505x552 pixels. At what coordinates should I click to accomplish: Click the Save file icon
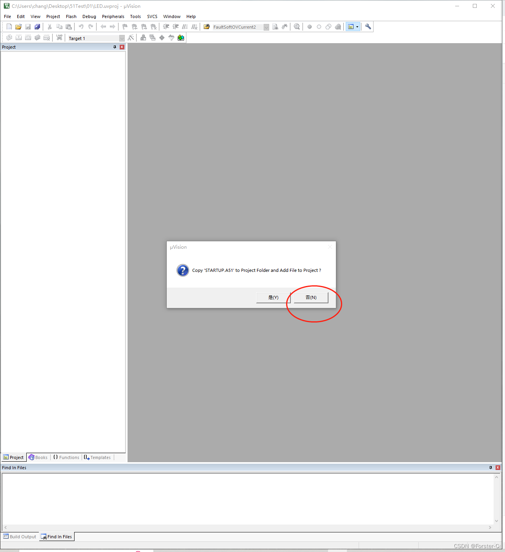coord(28,27)
